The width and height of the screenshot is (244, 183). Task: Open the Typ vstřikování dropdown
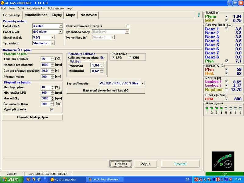pyautogui.click(x=113, y=37)
